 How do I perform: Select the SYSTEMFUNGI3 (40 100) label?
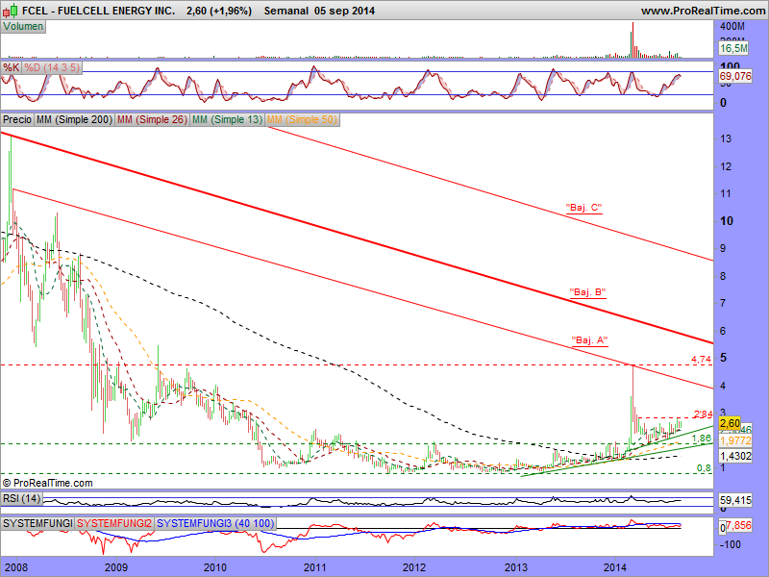click(215, 523)
